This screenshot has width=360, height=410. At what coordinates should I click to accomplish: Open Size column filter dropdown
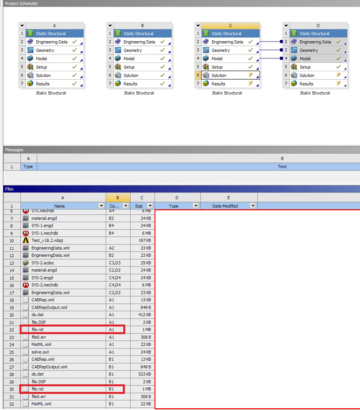click(150, 206)
